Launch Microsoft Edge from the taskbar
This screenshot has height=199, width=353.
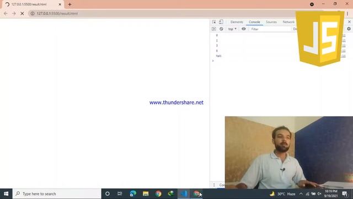pos(133,194)
